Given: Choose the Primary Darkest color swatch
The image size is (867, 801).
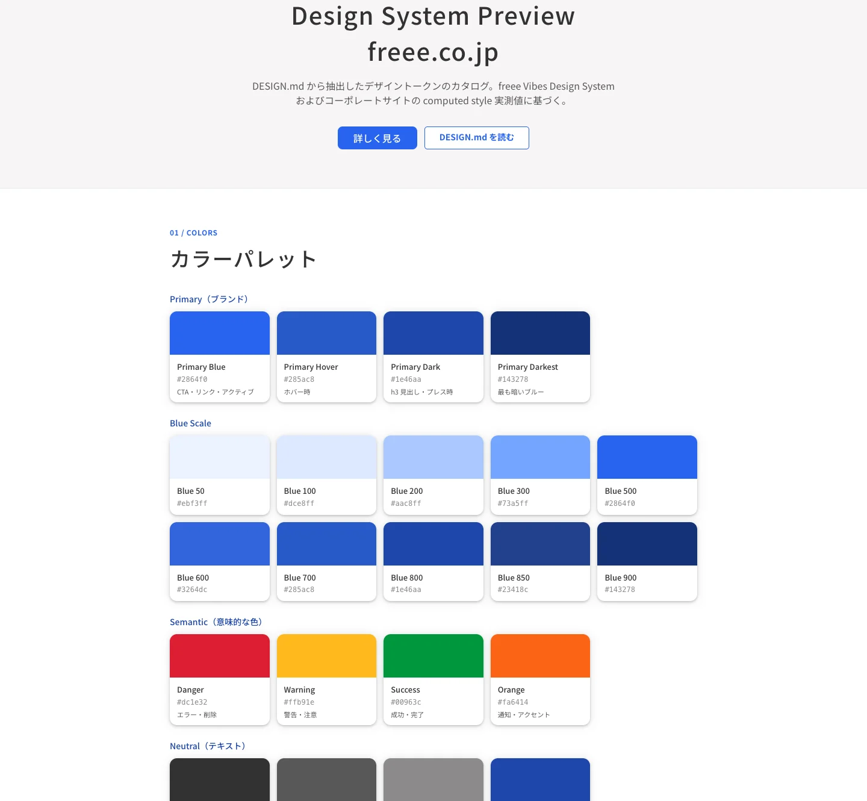Looking at the screenshot, I should pos(540,357).
